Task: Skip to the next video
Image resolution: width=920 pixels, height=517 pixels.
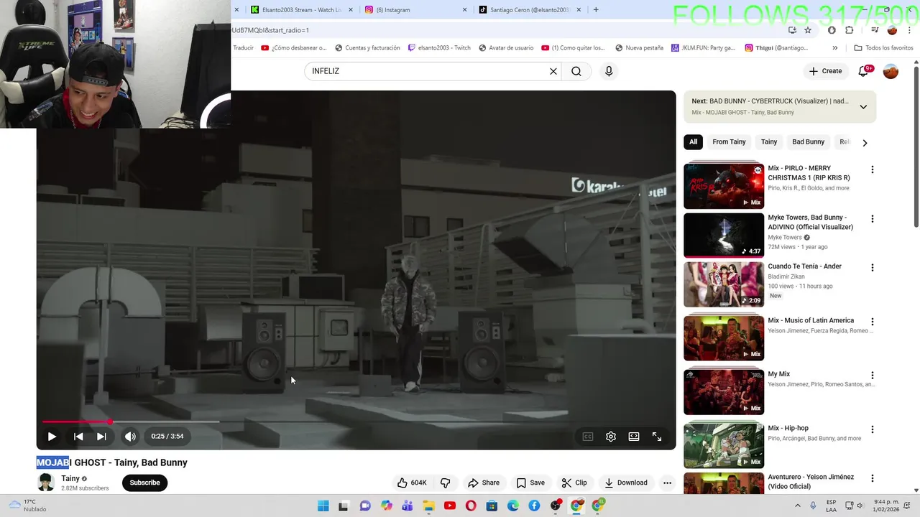Action: tap(101, 436)
